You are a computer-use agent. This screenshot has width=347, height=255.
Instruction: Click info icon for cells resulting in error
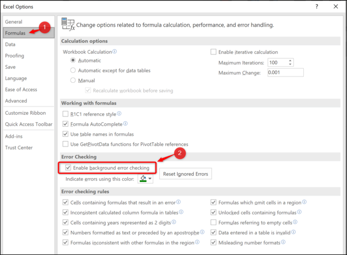(178, 202)
